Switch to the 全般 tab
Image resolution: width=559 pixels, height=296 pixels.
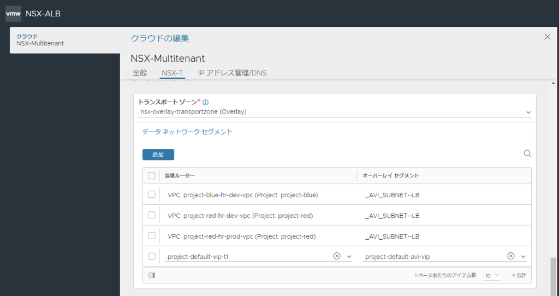(x=140, y=73)
